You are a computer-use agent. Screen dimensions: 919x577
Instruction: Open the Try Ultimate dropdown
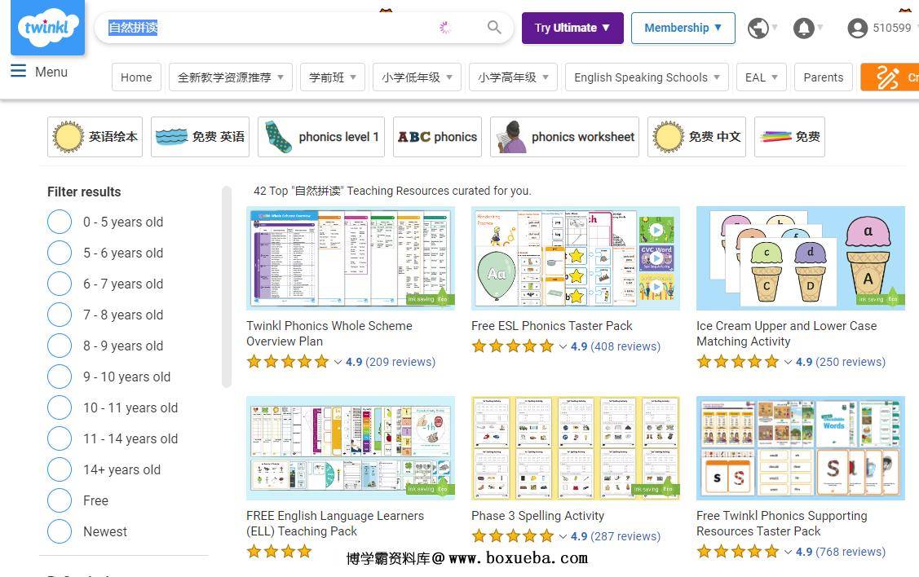tap(572, 28)
